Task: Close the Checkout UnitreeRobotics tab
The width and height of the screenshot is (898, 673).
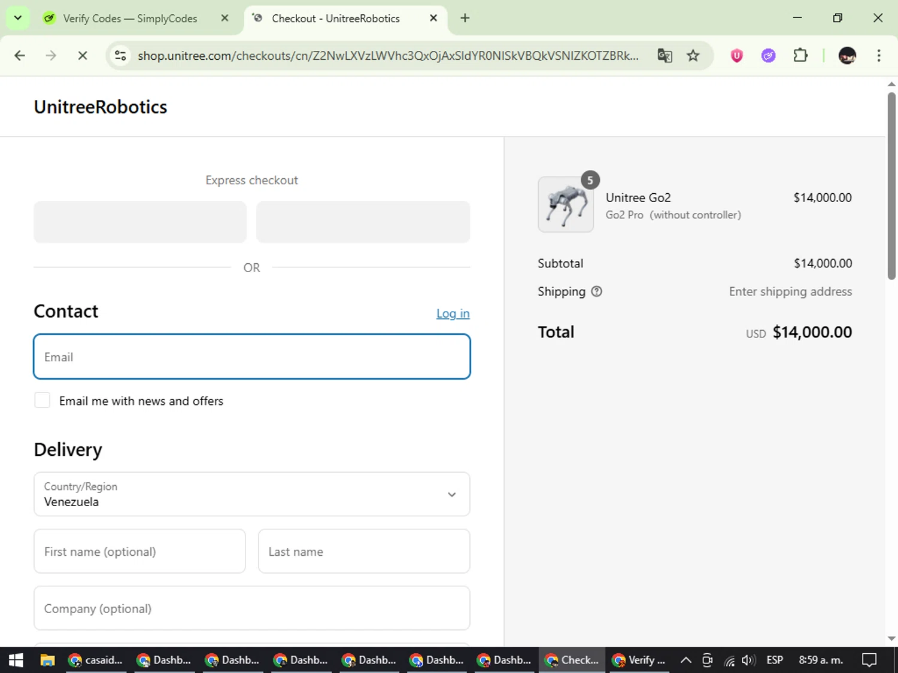Action: (433, 18)
